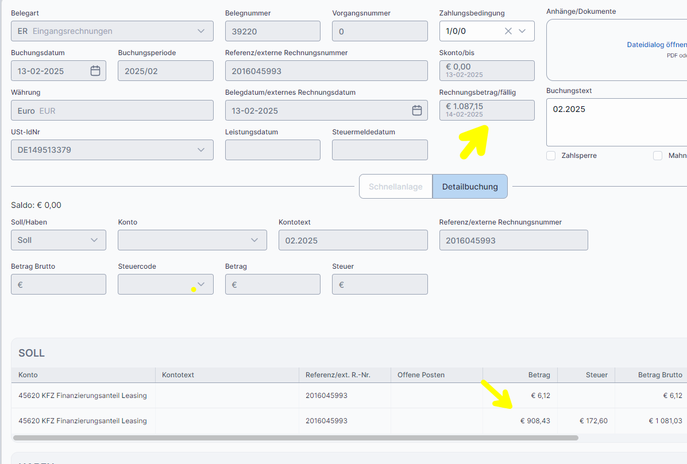The height and width of the screenshot is (464, 687).
Task: Expand the Konto dropdown
Action: click(x=254, y=240)
